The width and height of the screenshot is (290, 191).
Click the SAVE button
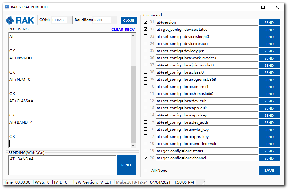click(269, 170)
